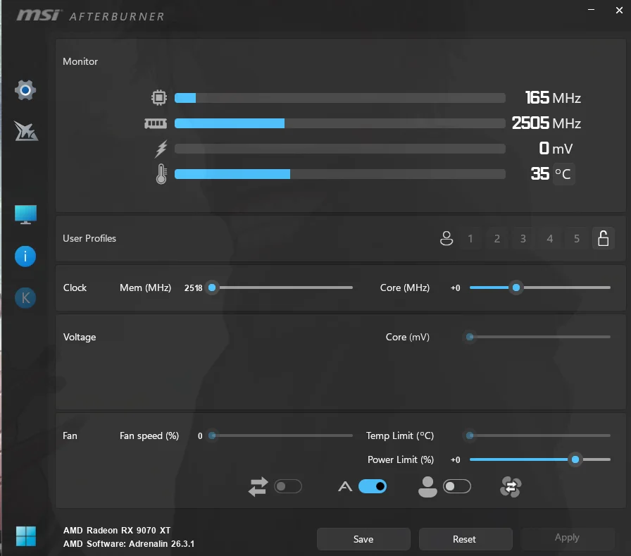The height and width of the screenshot is (556, 631).
Task: Click the 'User Profiles' label
Action: point(89,238)
